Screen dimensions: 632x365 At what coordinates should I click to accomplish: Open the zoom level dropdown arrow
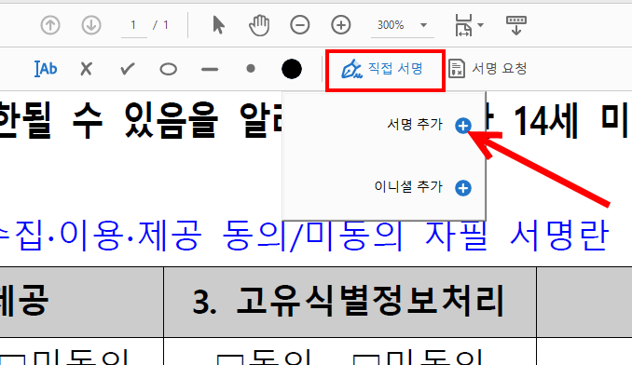coord(423,25)
